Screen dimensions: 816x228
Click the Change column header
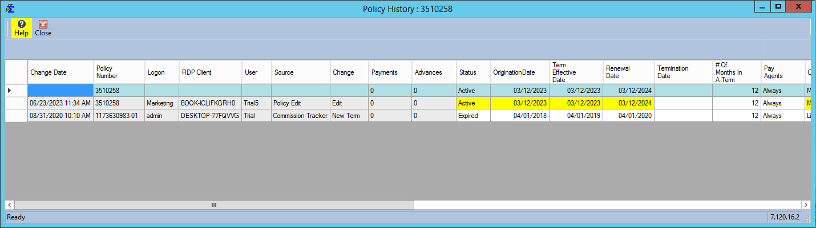click(x=349, y=72)
